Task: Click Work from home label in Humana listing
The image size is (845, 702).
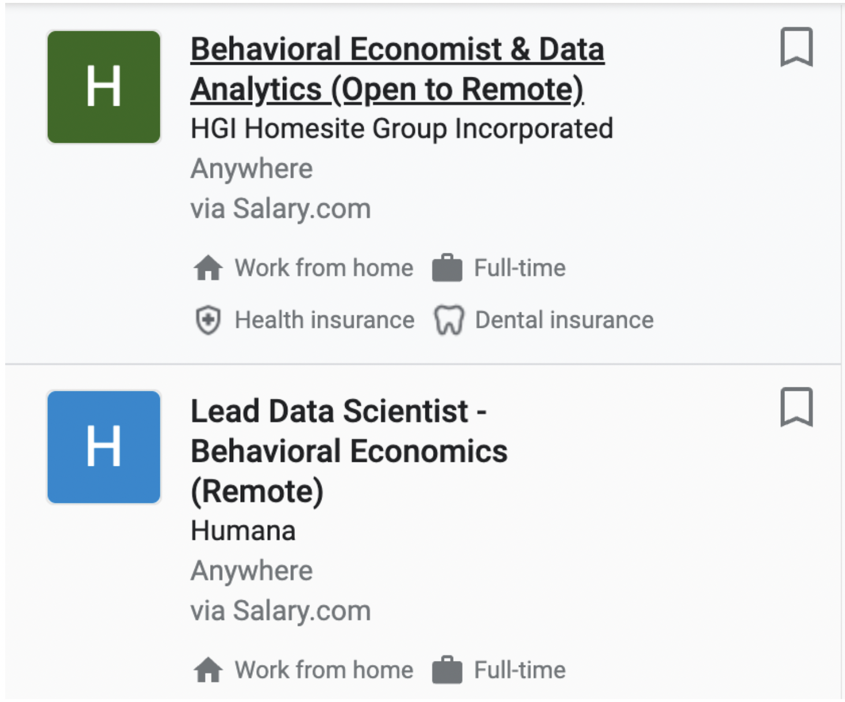Action: 324,670
